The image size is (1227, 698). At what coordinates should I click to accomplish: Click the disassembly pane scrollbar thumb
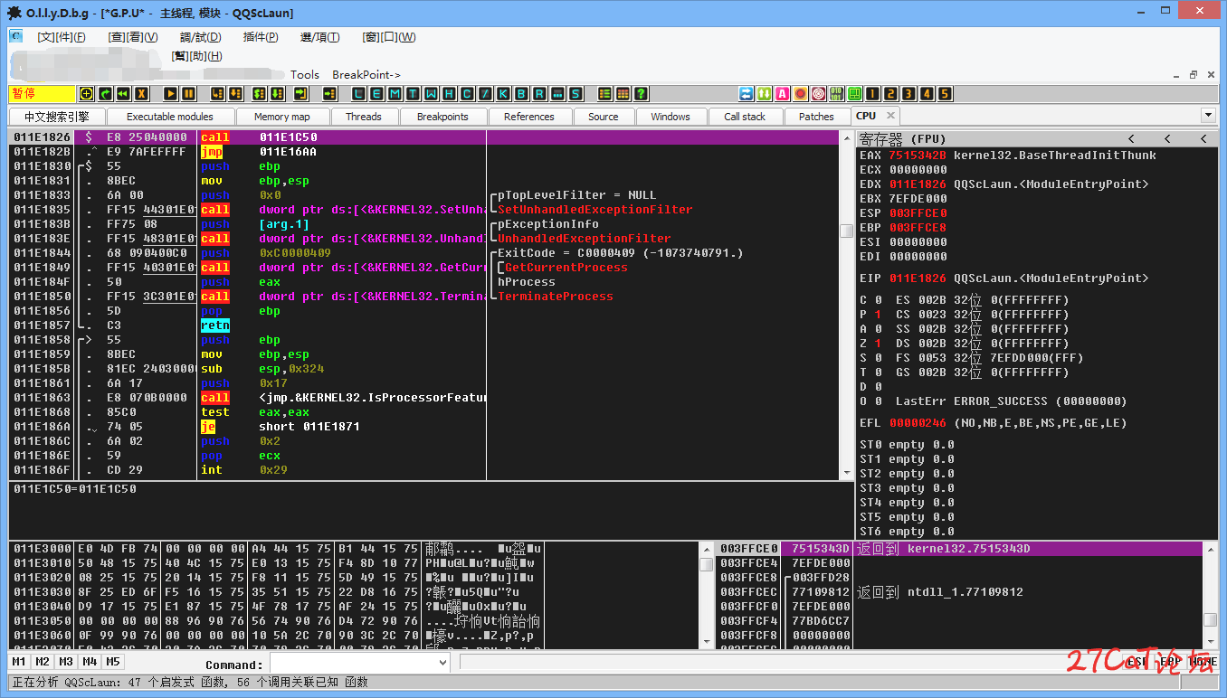[x=847, y=231]
